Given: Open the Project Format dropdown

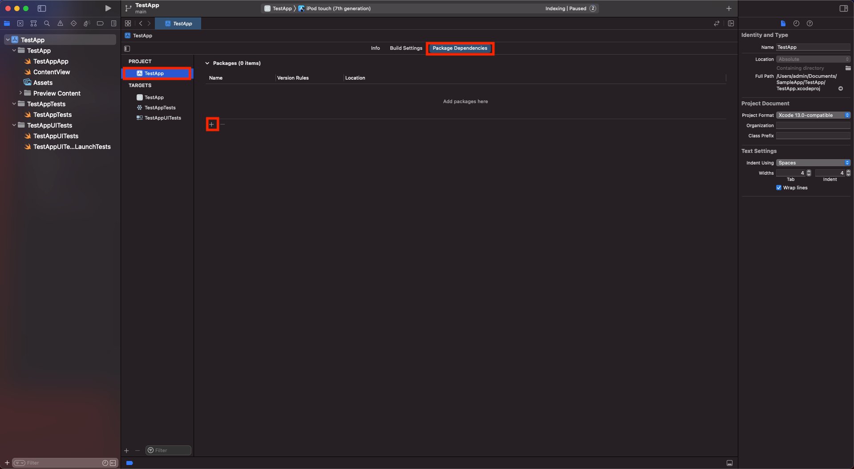Looking at the screenshot, I should click(x=813, y=115).
